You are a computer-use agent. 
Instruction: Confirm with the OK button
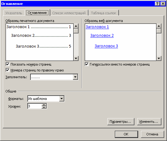(126, 134)
